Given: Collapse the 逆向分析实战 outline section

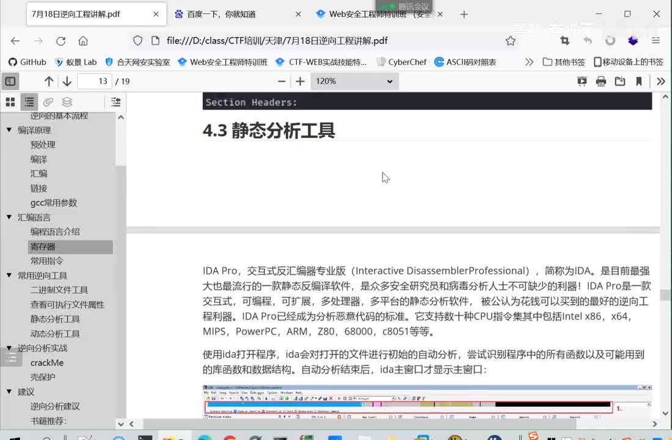Looking at the screenshot, I should [x=9, y=348].
